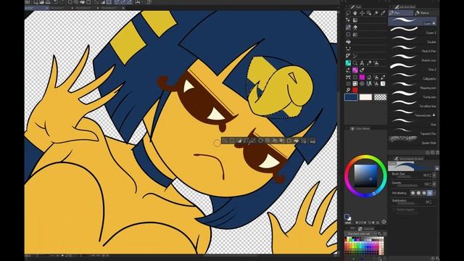This screenshot has width=464, height=261.
Task: Open the Color Set panel tab
Action: [x=365, y=229]
